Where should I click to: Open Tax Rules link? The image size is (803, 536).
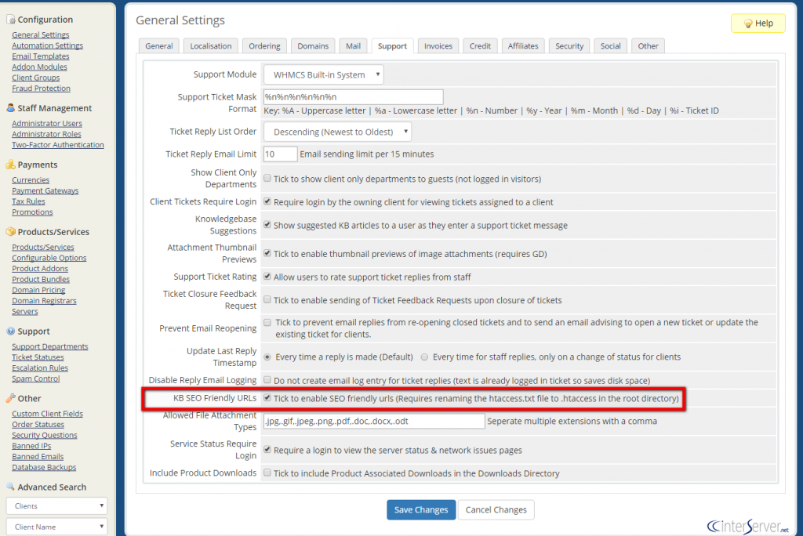29,201
